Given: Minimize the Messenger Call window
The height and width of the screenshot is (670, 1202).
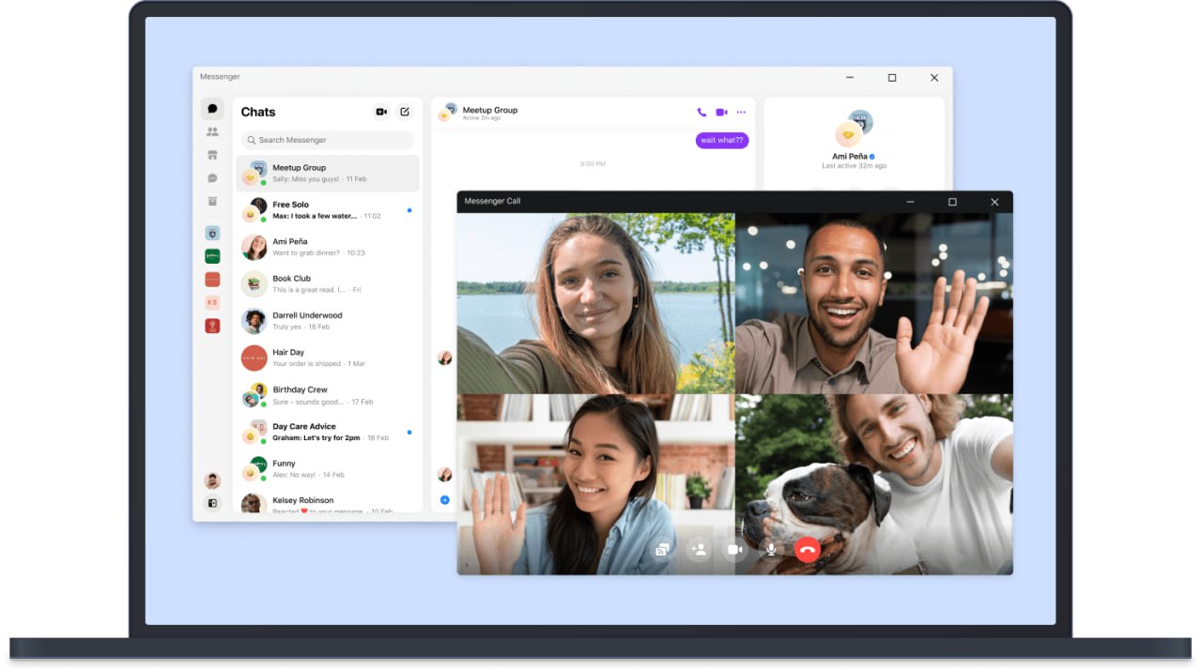Looking at the screenshot, I should click(910, 202).
